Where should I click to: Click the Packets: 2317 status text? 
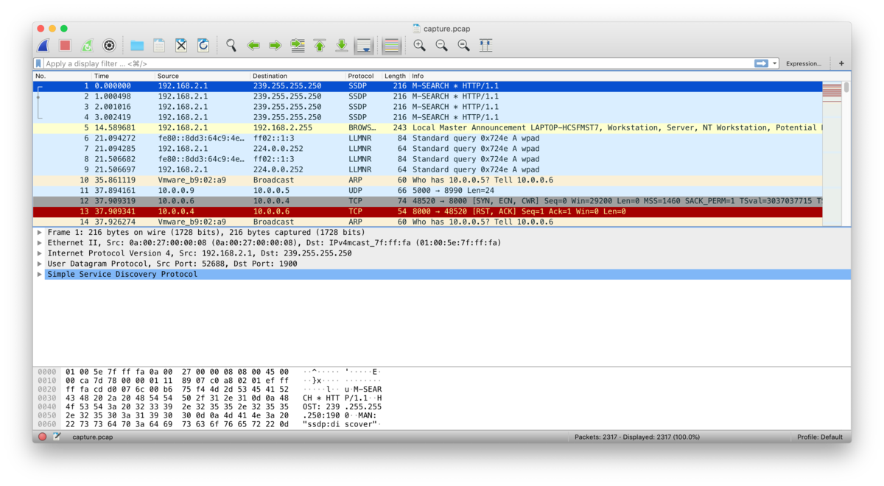637,437
